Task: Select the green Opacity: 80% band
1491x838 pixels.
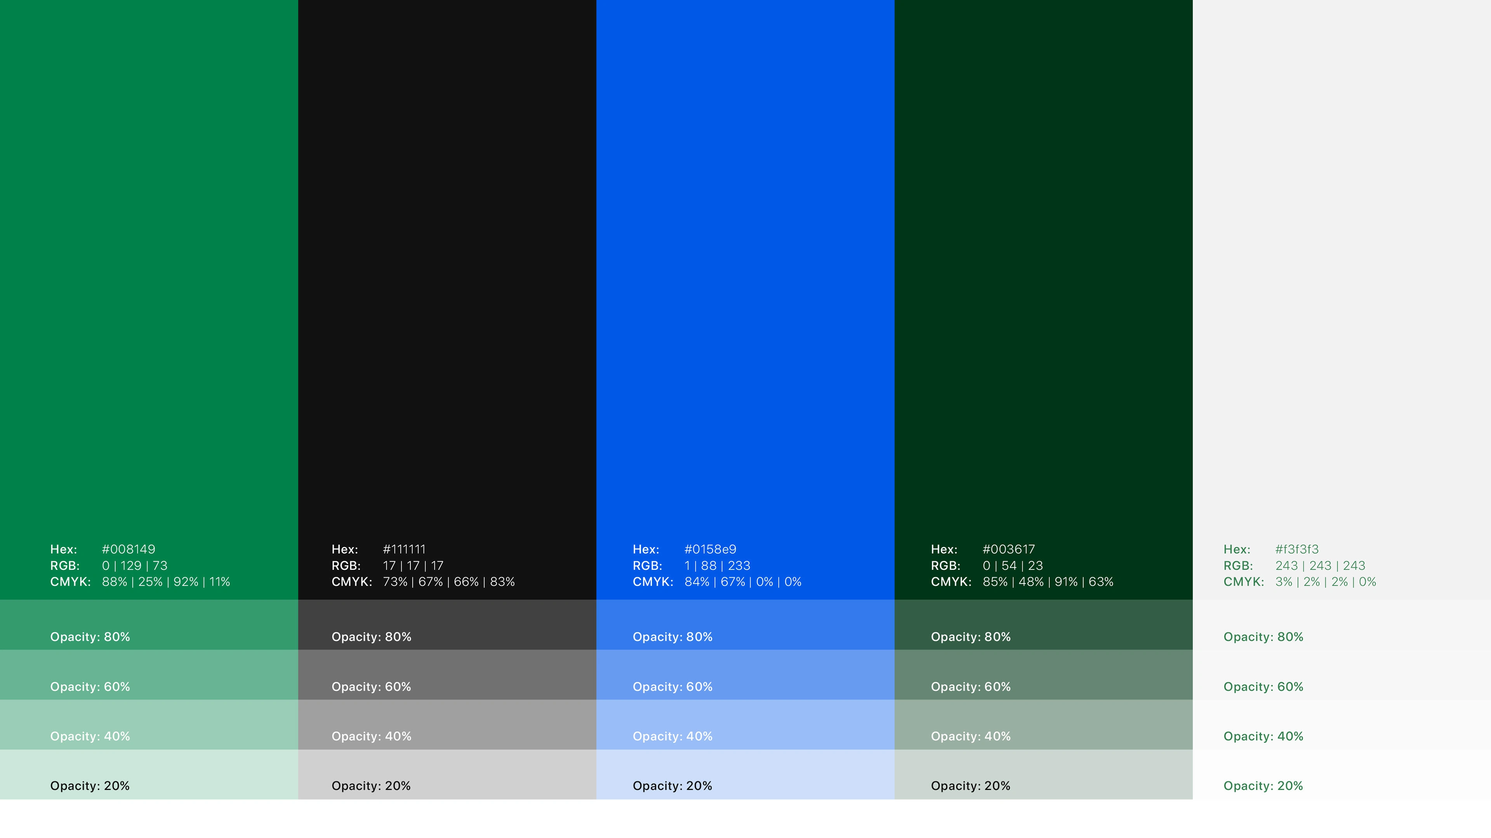Action: click(149, 625)
